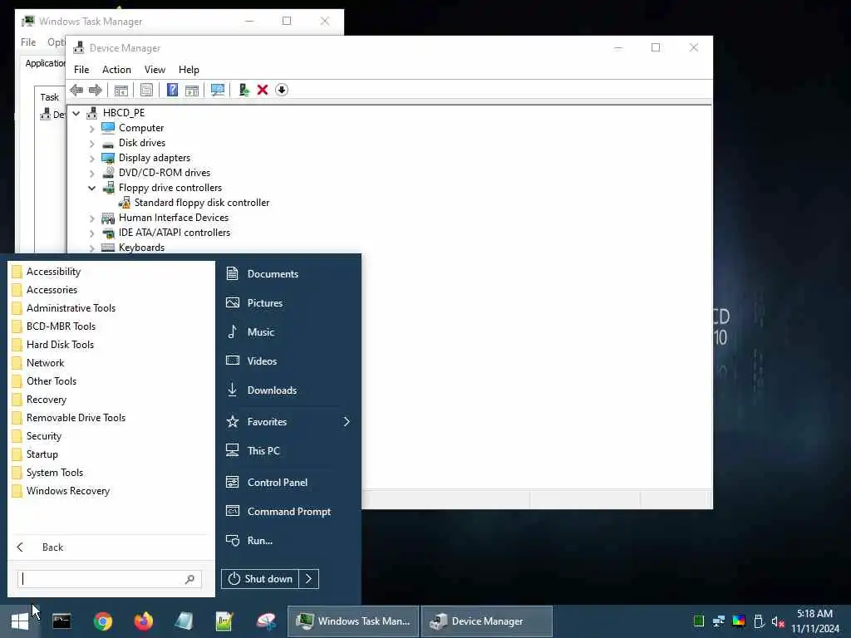The image size is (851, 638).
Task: Click the blue Help question-mark icon
Action: (x=172, y=90)
